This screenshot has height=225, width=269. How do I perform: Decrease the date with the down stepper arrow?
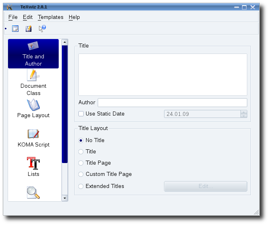[244, 116]
